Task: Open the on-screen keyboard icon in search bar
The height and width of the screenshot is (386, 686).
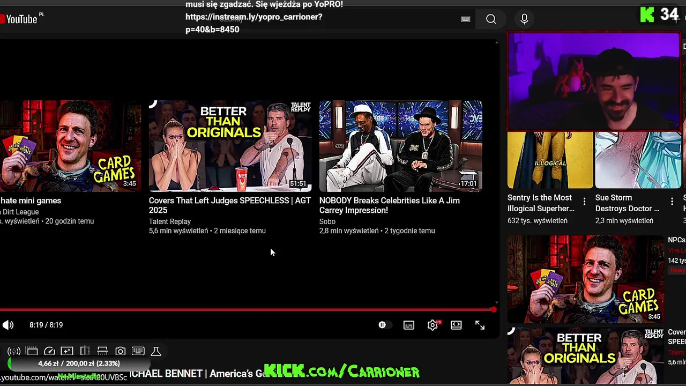Action: click(465, 19)
